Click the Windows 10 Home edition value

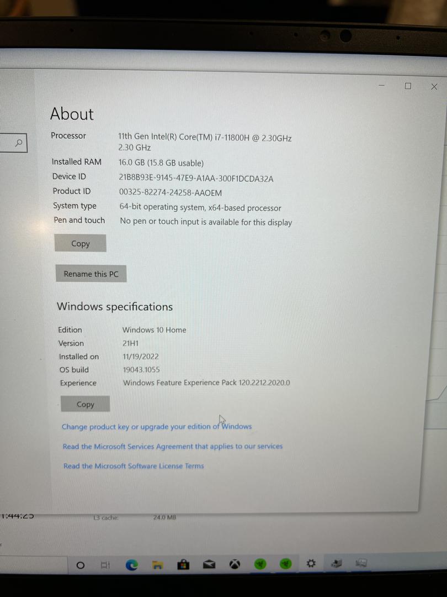pos(154,330)
